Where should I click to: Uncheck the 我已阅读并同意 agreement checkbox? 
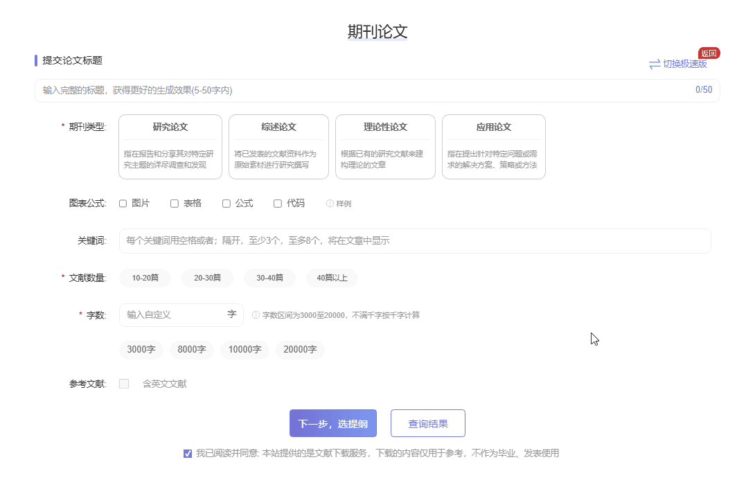(x=188, y=454)
